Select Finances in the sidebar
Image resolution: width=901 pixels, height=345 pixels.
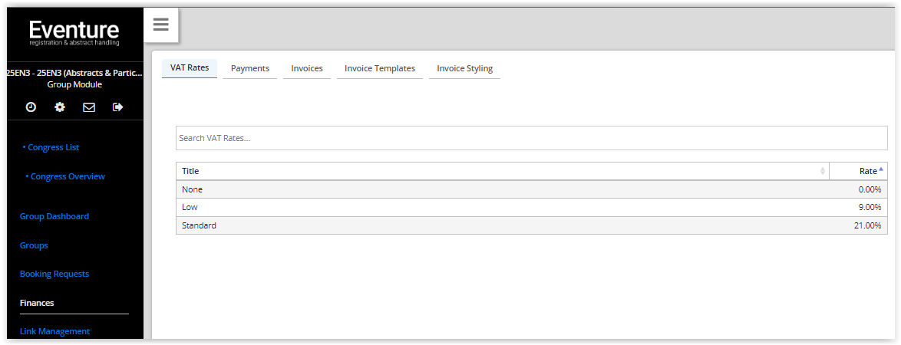tap(37, 303)
